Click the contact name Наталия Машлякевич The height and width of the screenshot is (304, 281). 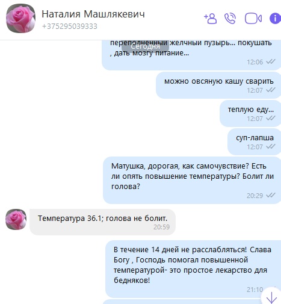click(93, 14)
